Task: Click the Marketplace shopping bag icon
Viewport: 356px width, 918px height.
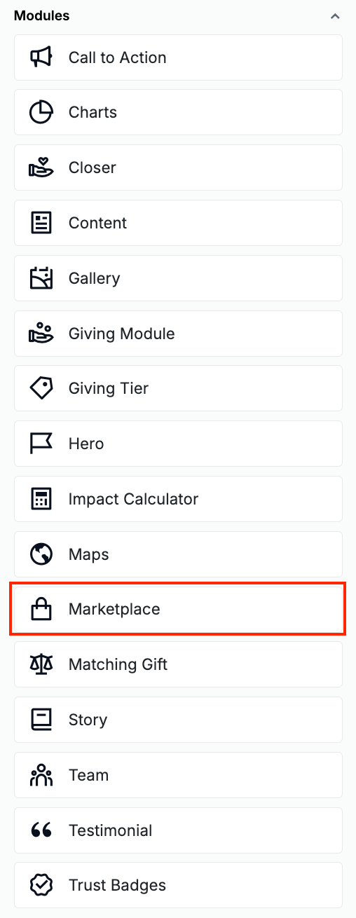Action: [x=41, y=609]
